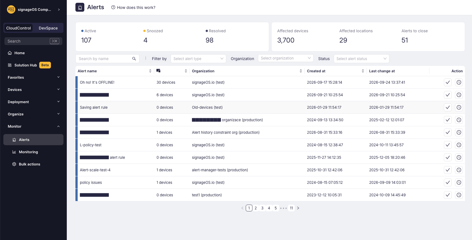472x240 pixels.
Task: Click the signageOS company logo
Action: pyautogui.click(x=11, y=9)
